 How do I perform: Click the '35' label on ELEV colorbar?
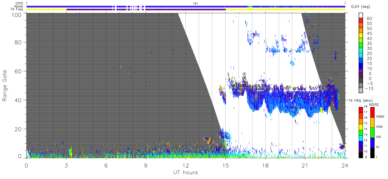[x=369, y=44]
